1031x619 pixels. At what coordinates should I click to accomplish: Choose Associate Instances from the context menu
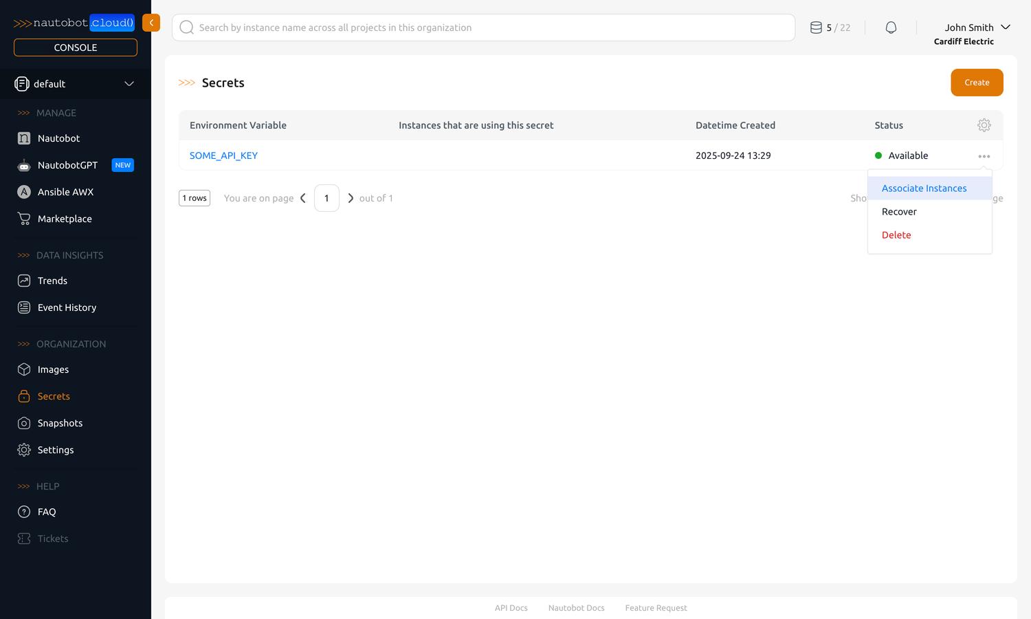point(924,188)
